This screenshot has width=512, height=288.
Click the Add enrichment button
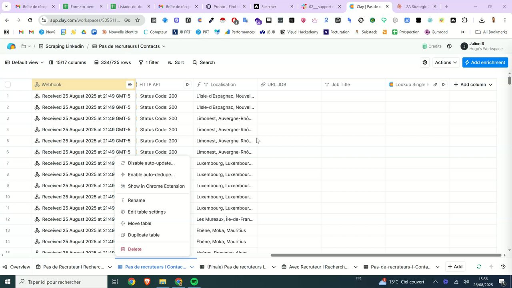pyautogui.click(x=485, y=62)
